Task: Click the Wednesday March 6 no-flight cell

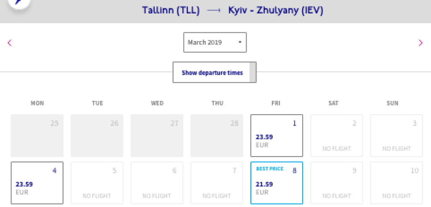Action: tap(157, 183)
